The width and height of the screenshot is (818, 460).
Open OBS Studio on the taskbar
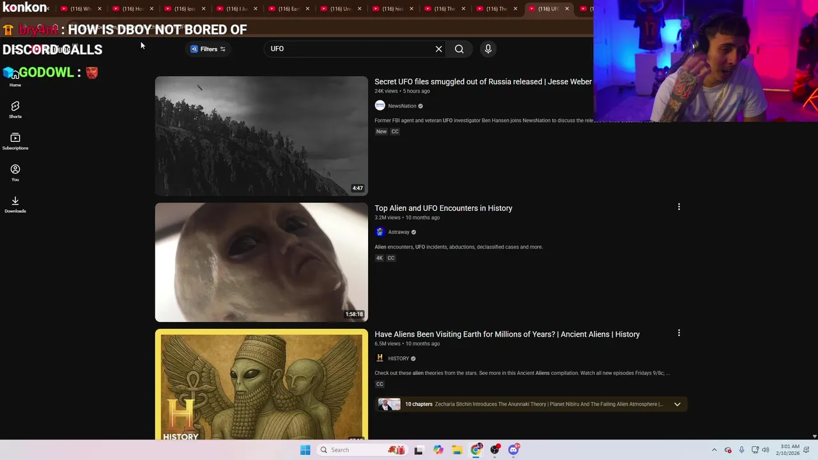click(495, 450)
